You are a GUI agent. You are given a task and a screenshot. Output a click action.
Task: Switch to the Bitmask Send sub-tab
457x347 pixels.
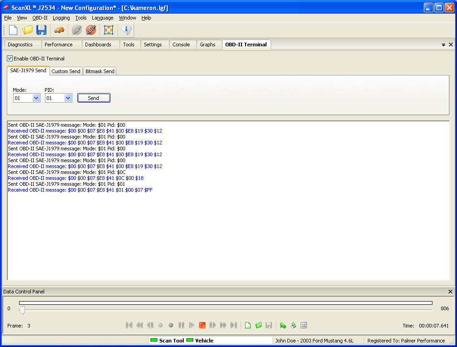pos(100,71)
